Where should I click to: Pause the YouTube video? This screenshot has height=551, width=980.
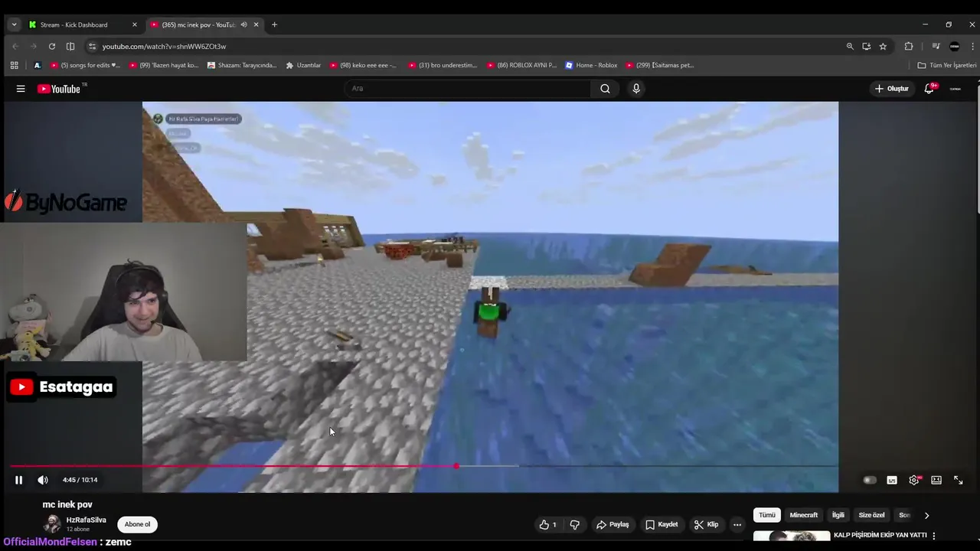click(x=18, y=480)
